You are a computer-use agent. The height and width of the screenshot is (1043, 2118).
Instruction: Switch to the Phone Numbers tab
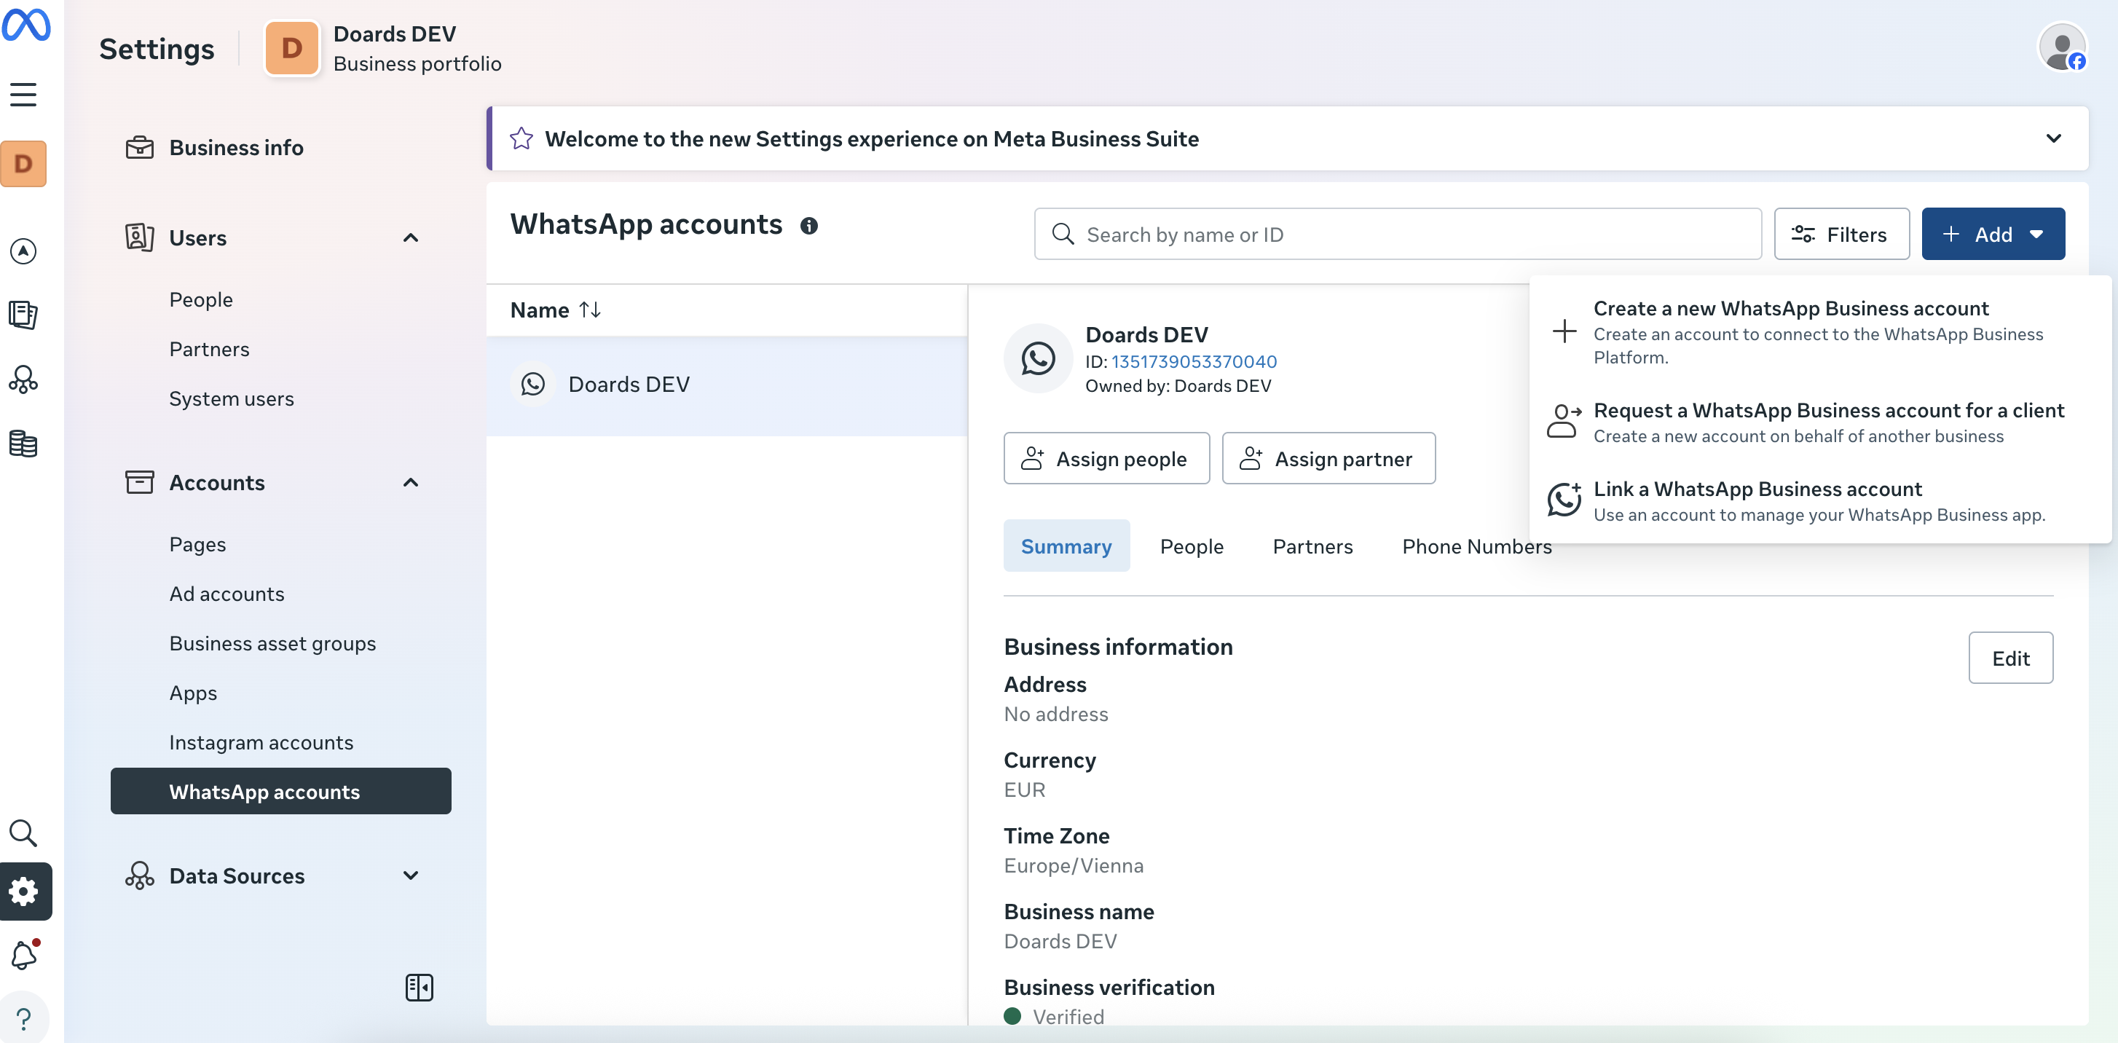1476,546
